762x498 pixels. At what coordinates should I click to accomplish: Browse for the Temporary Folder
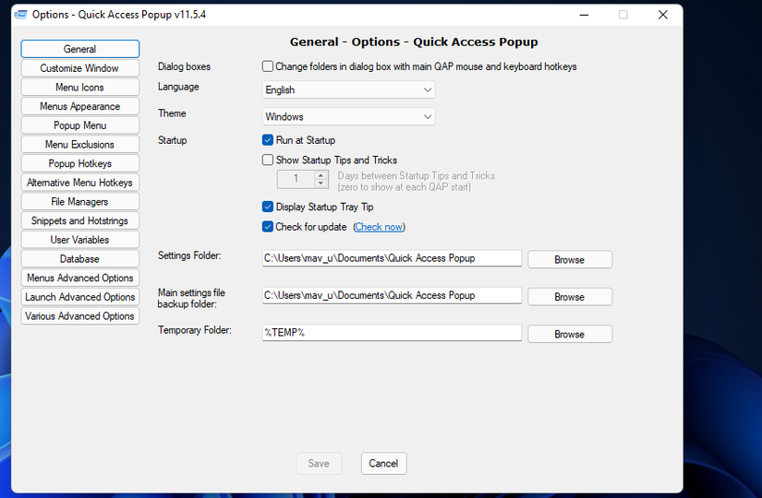tap(569, 335)
